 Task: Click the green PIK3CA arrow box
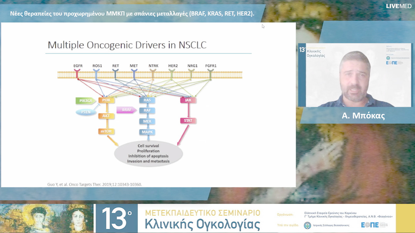86,101
